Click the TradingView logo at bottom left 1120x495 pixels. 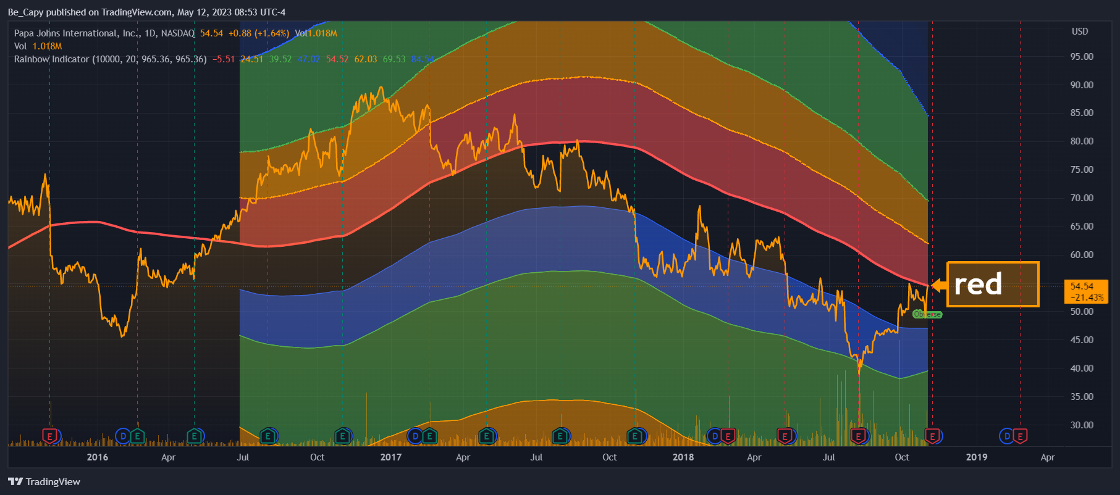(44, 481)
